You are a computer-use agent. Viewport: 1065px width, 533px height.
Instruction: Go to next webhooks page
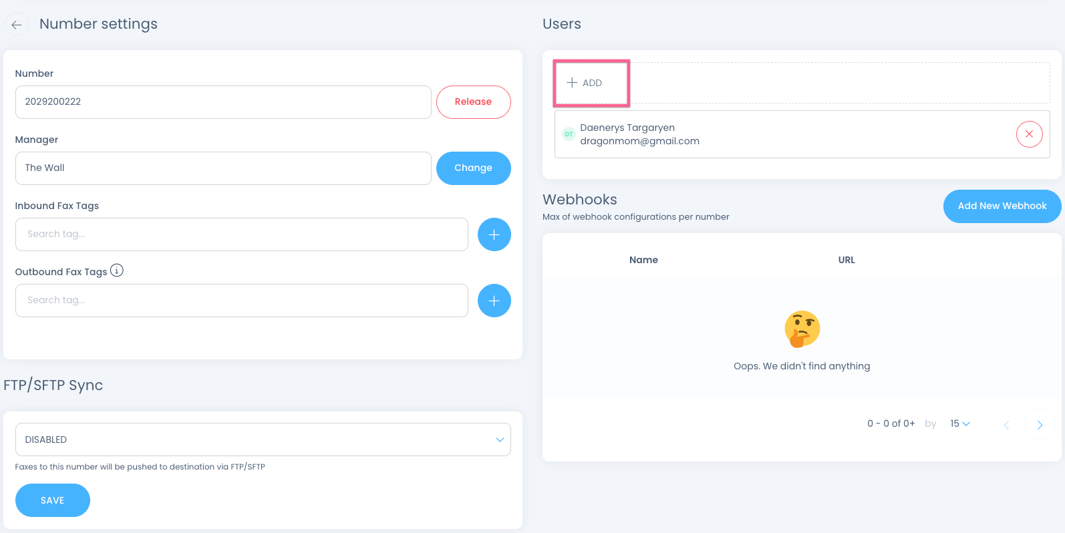tap(1039, 424)
